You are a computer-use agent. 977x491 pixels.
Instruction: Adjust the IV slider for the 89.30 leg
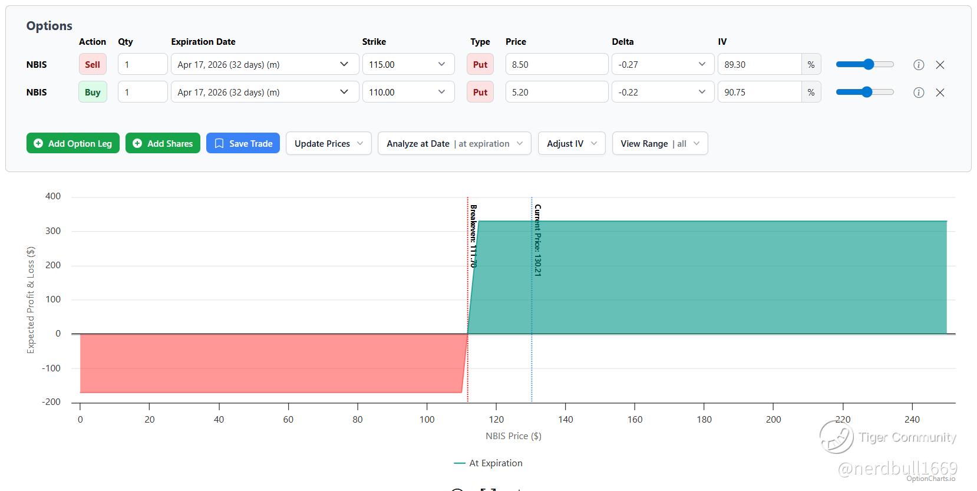pyautogui.click(x=864, y=64)
